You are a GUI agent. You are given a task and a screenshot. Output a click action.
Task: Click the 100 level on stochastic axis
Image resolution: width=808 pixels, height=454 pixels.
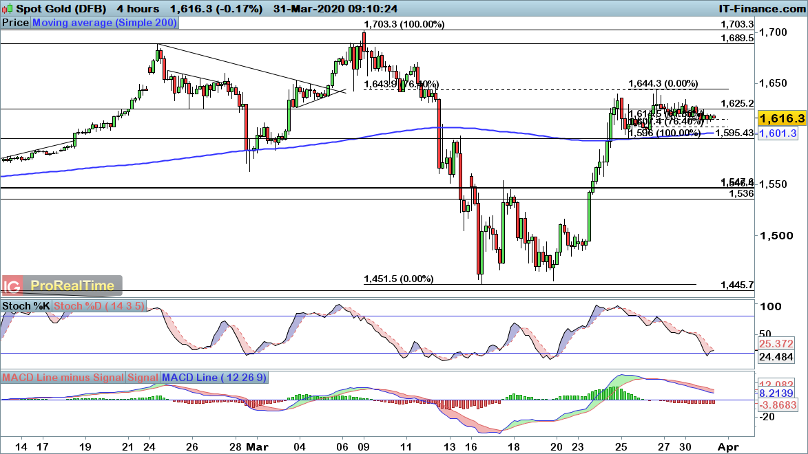771,306
